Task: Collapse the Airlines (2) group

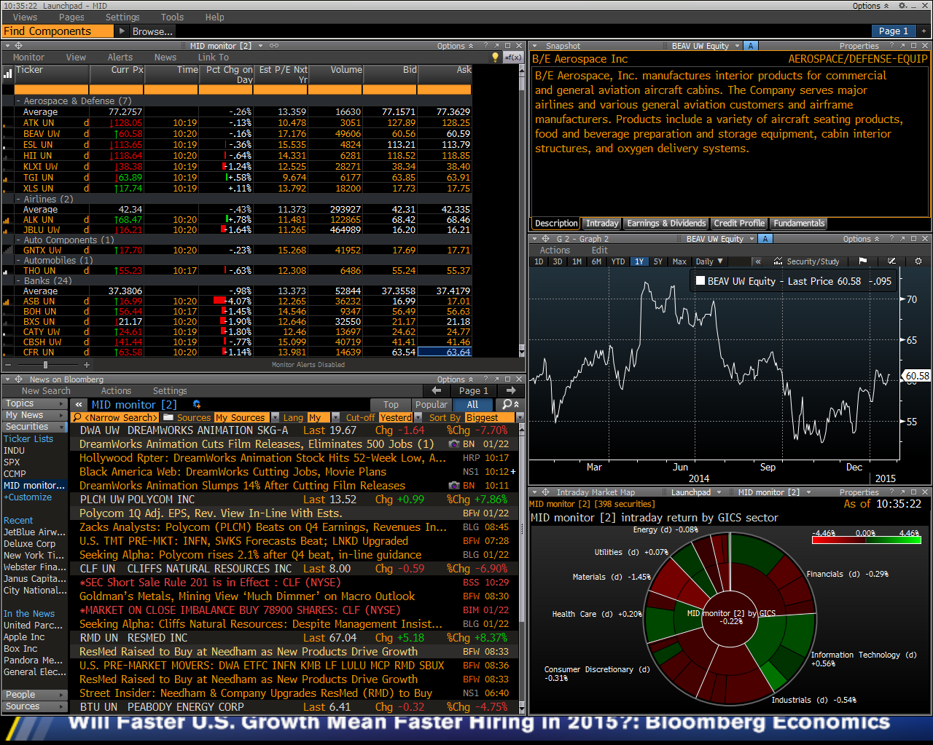Action: 18,199
